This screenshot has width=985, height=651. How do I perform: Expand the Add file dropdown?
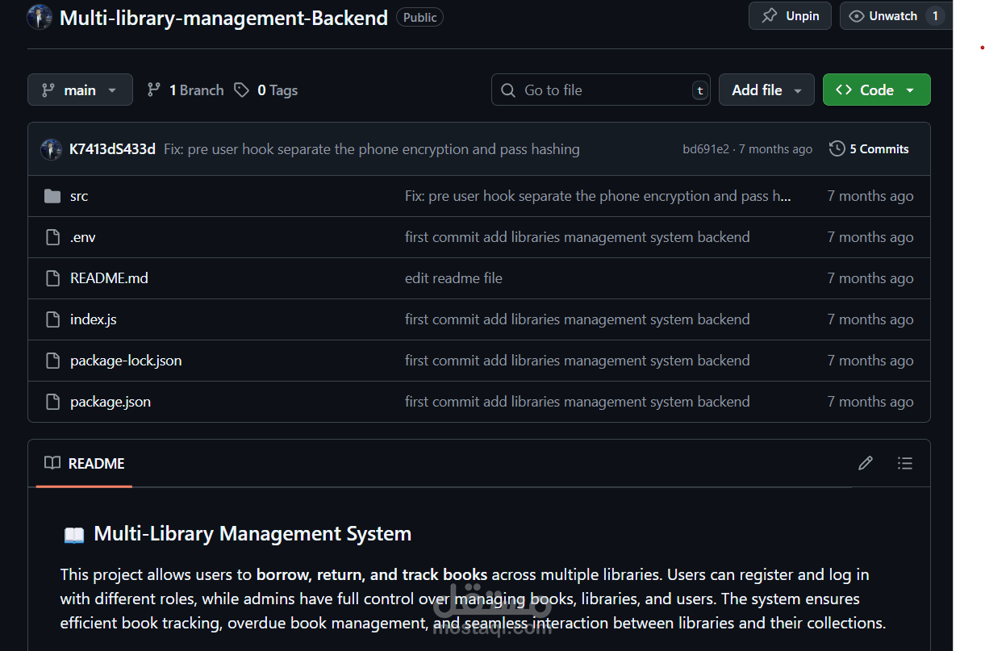(766, 90)
